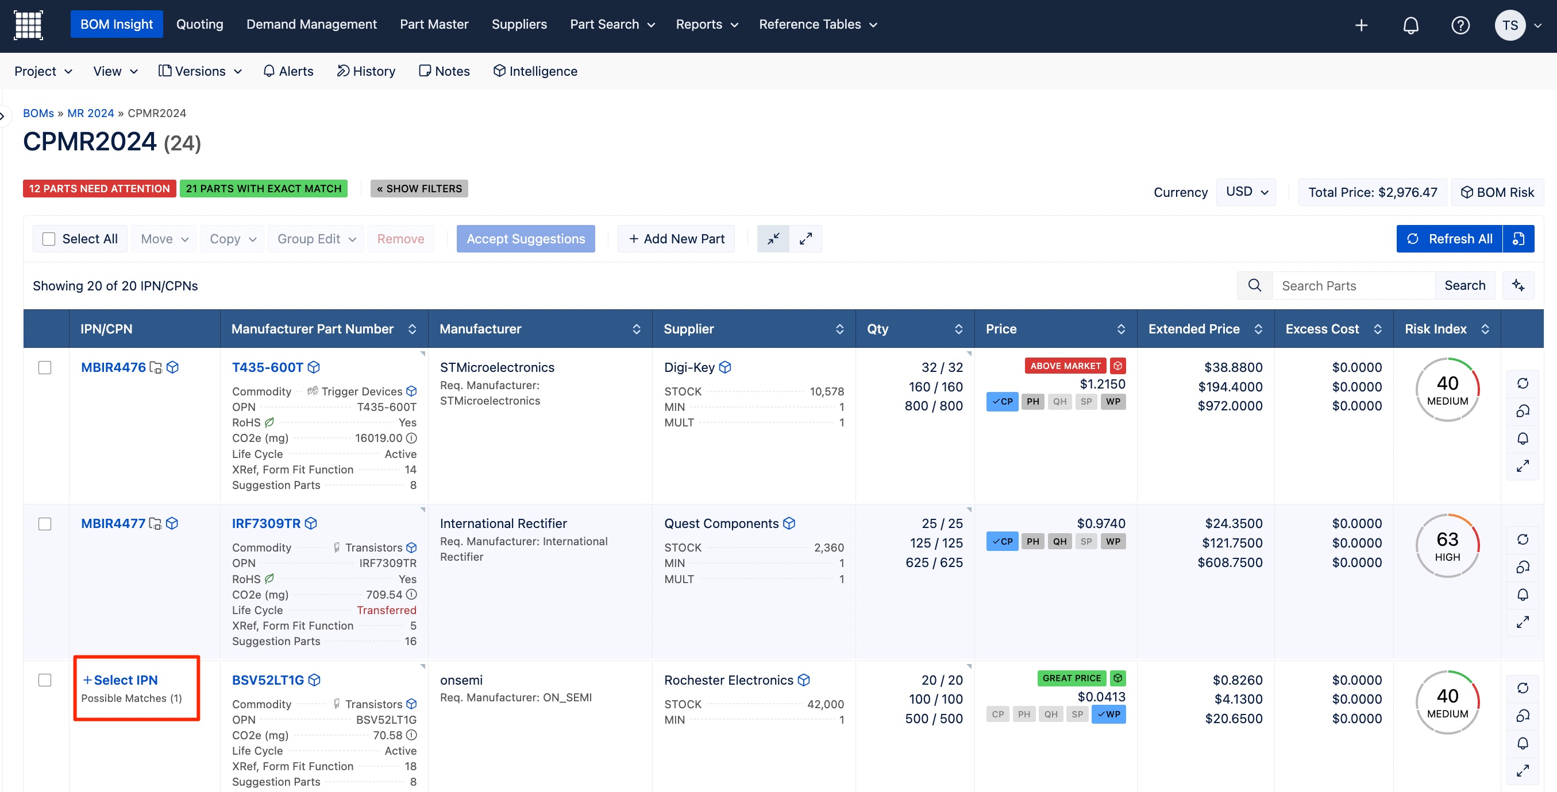The image size is (1557, 792).
Task: Click the Risk Index 40 gauge for MBIR4476
Action: pos(1447,389)
